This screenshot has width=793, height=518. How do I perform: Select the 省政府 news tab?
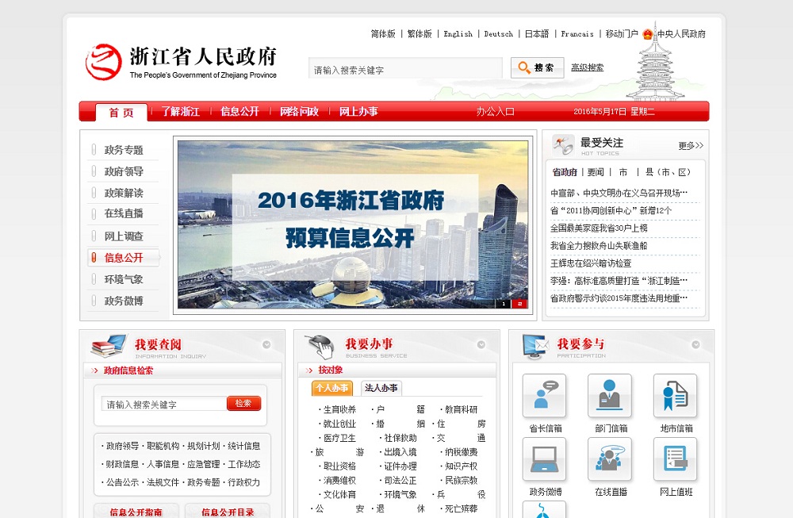(565, 172)
